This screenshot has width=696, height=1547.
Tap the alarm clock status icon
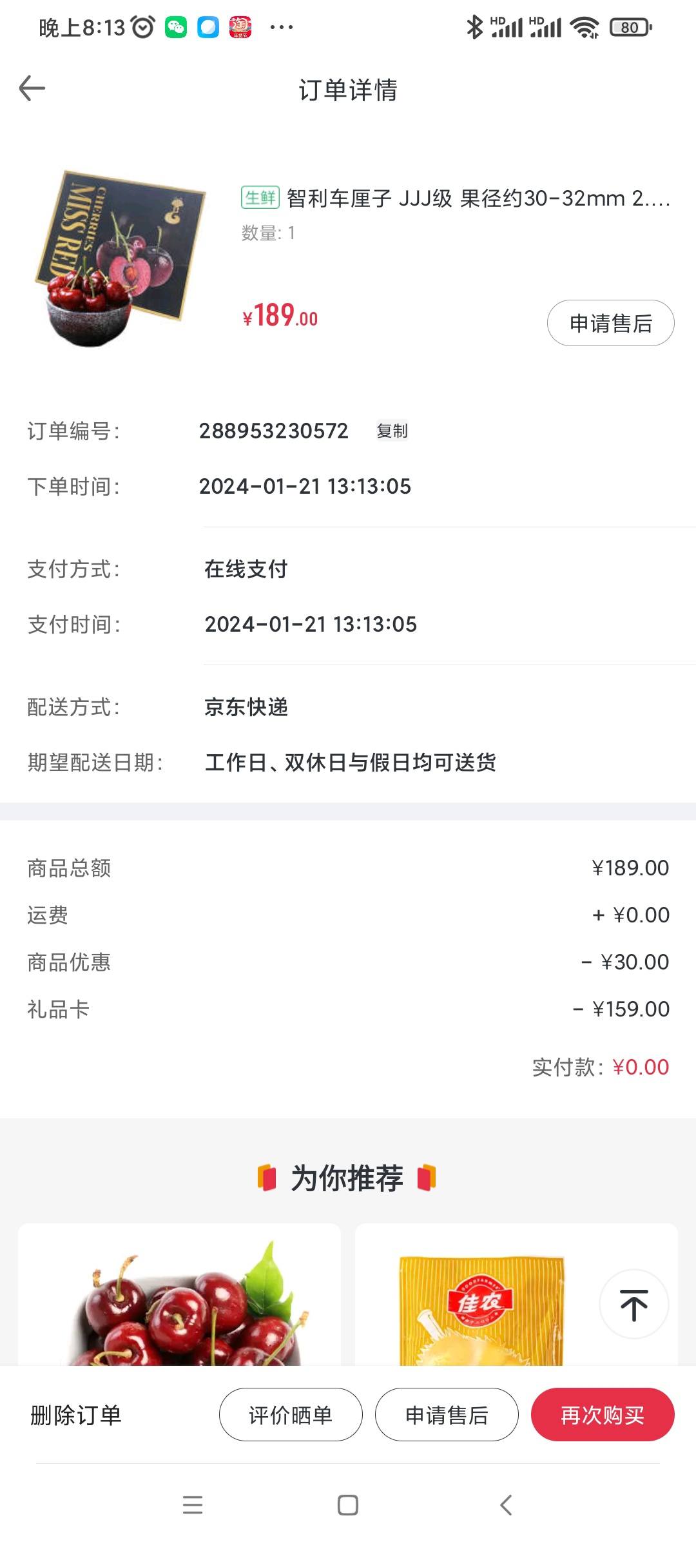143,27
